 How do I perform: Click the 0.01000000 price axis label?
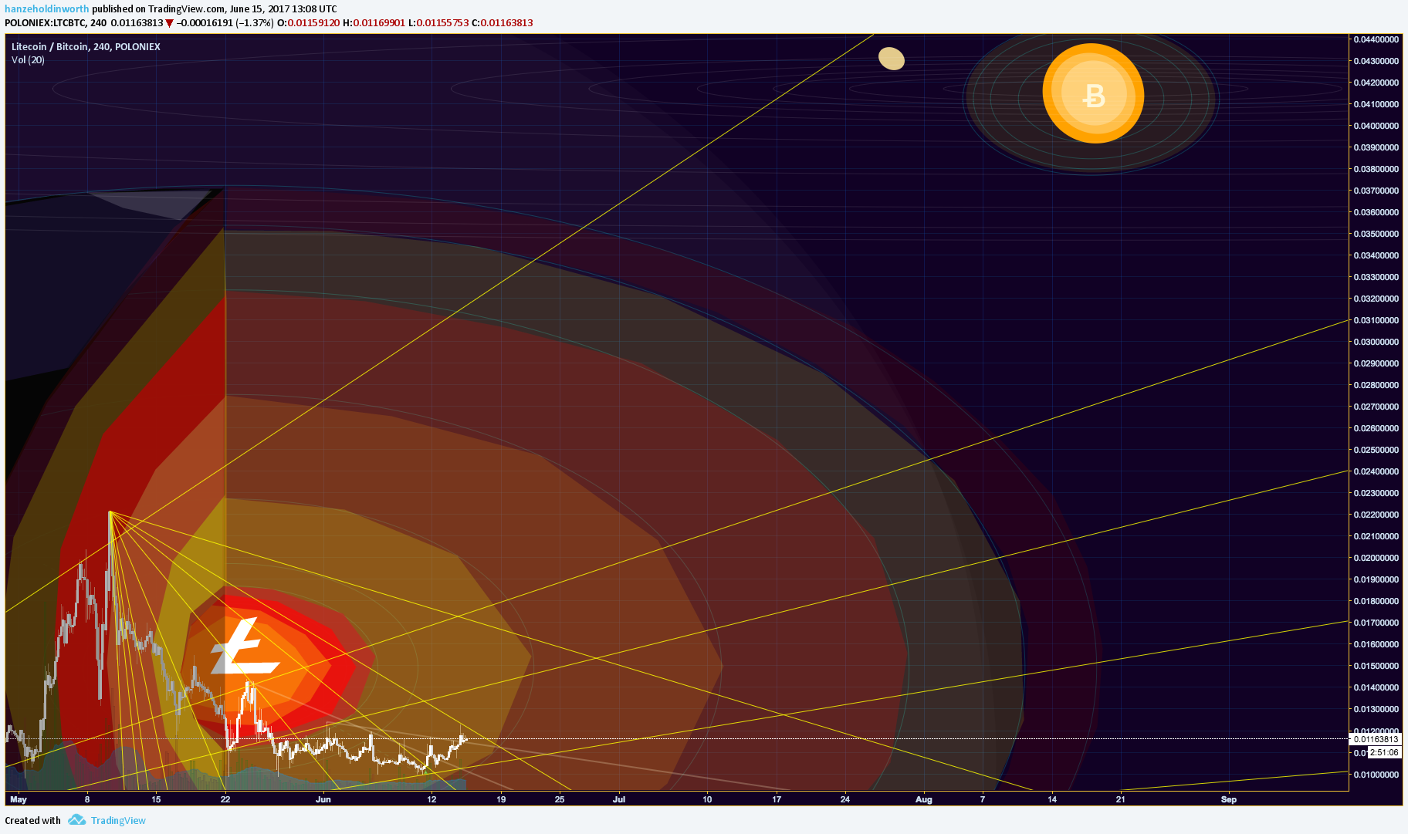[1376, 775]
